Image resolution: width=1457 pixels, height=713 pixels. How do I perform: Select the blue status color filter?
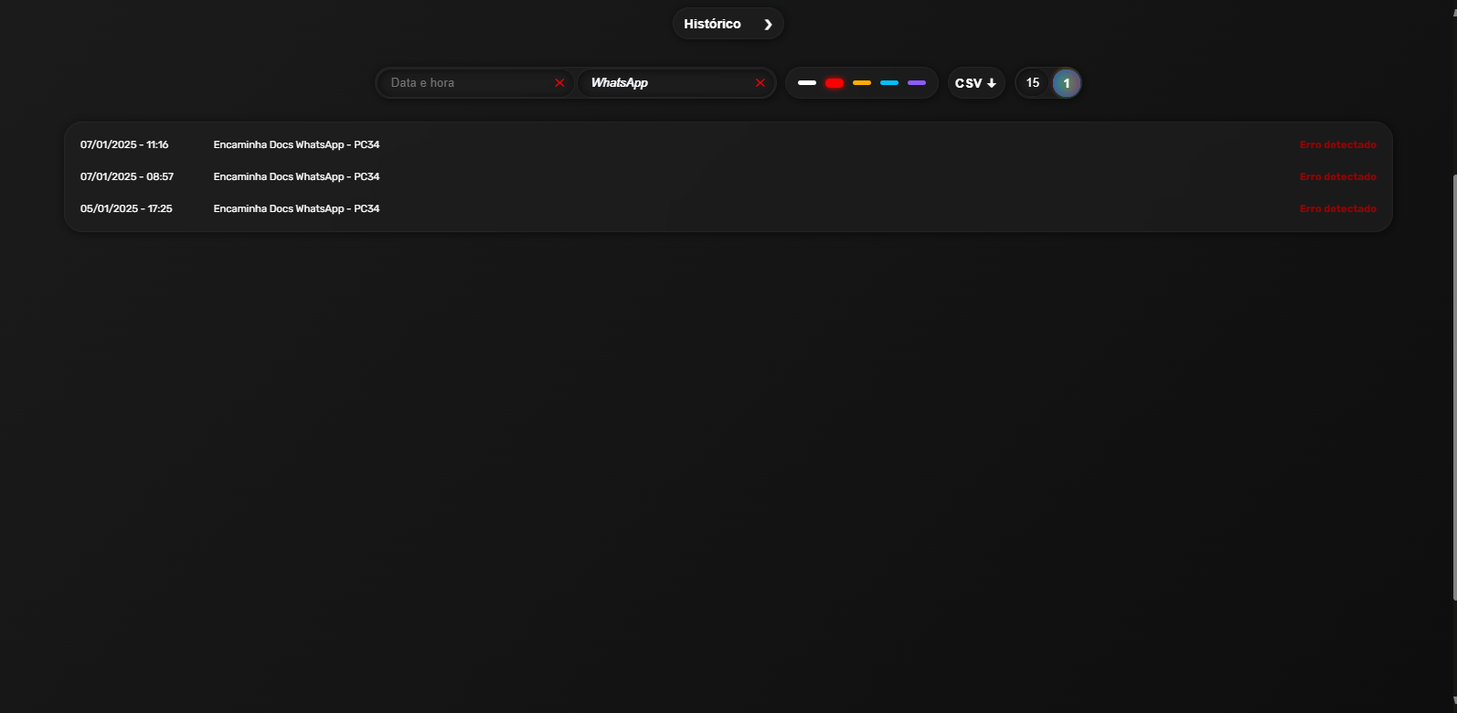[888, 83]
